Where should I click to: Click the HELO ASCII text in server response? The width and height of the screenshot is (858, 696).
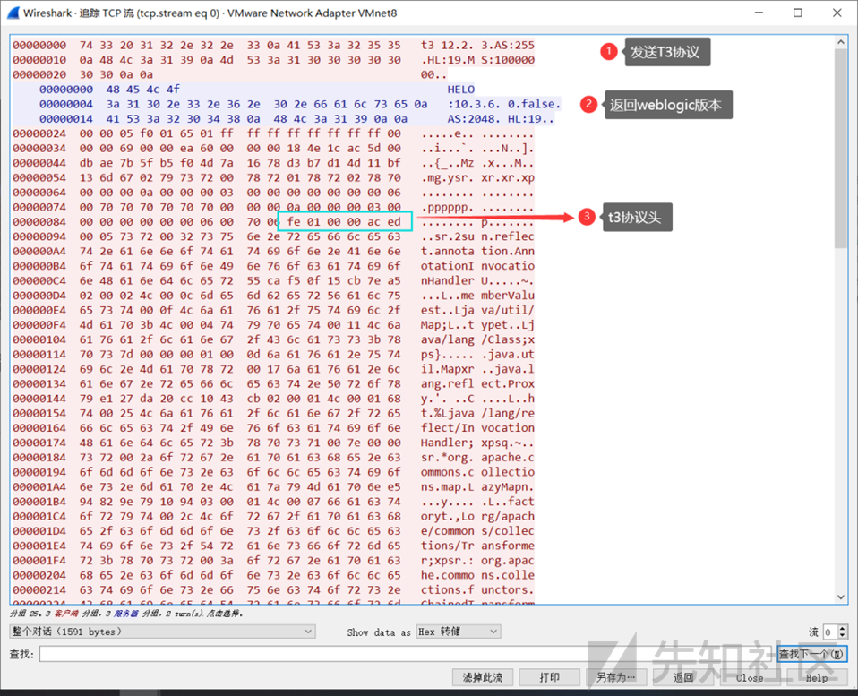pyautogui.click(x=460, y=90)
